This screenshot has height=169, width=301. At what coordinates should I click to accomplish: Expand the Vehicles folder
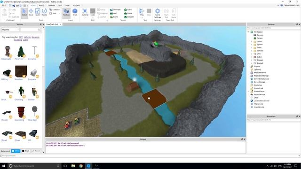[x=252, y=51]
